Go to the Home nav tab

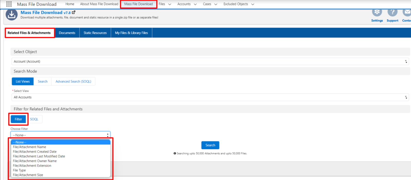[70, 4]
